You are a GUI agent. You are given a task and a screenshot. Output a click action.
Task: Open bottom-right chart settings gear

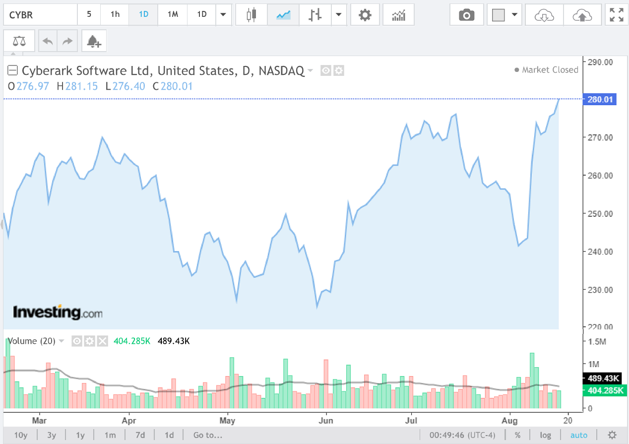tap(613, 435)
